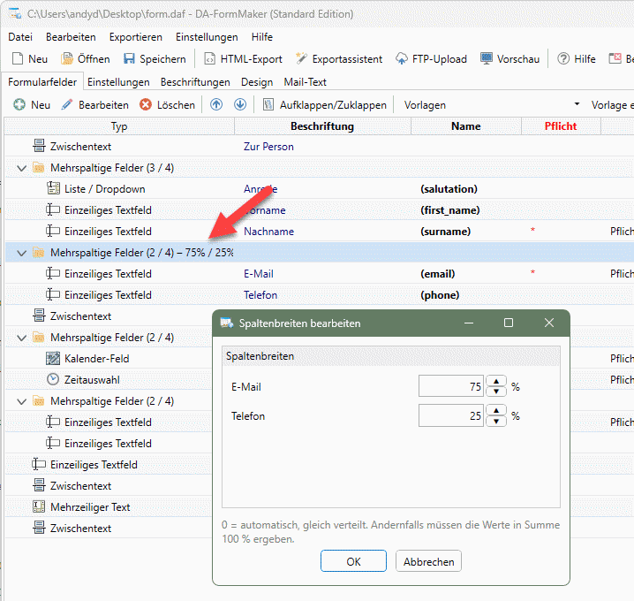Click the Mehrzeiliger Text icon
The height and width of the screenshot is (601, 634).
click(x=39, y=506)
